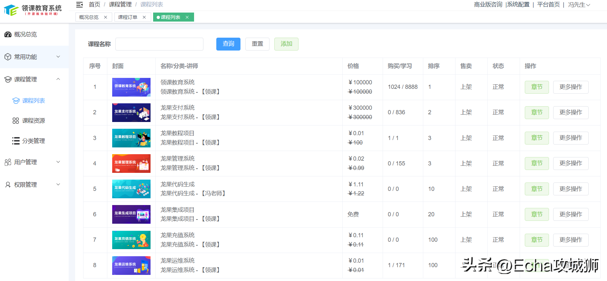Open 课程资源 in the sidebar
Viewport: 607px width, 281px height.
click(x=34, y=121)
